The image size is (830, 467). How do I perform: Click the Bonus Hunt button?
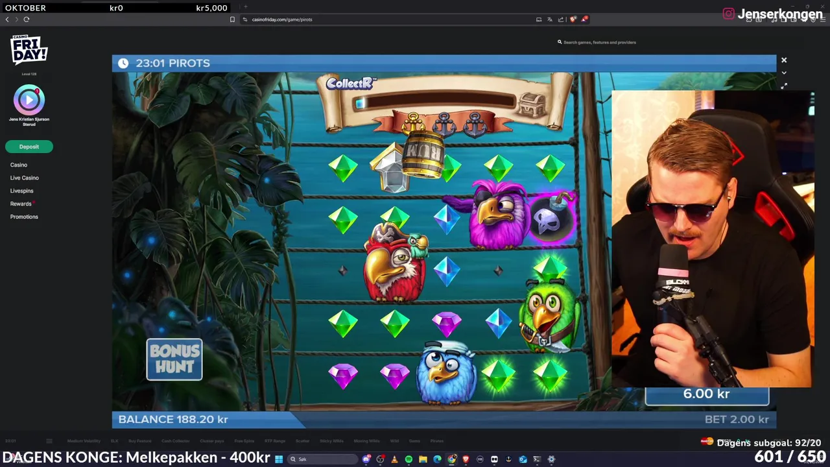pyautogui.click(x=174, y=359)
